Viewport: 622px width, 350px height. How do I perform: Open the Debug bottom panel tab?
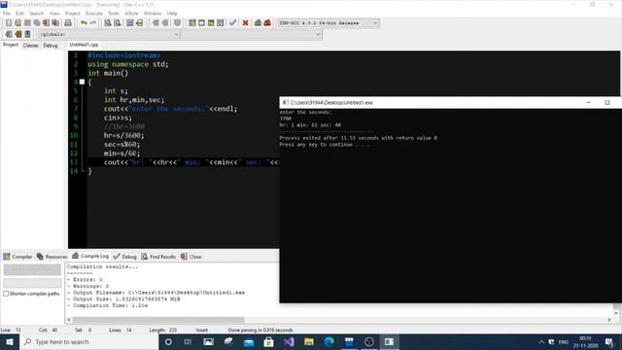click(x=125, y=257)
